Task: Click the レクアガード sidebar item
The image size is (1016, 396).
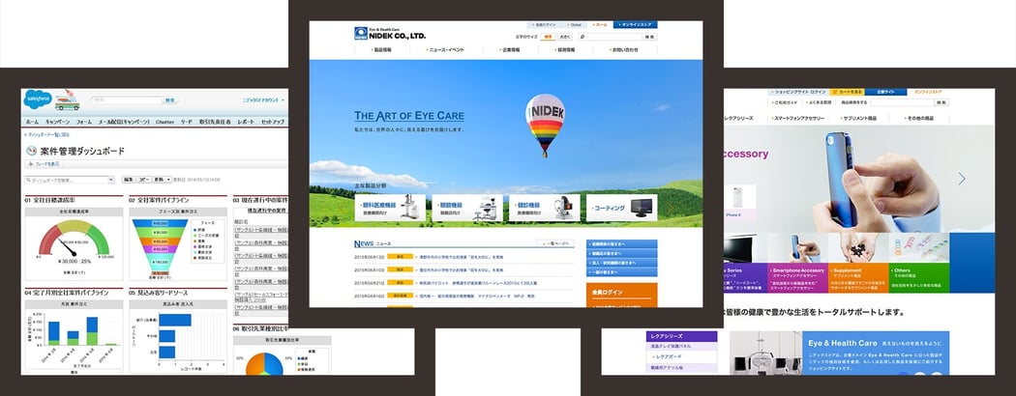Action: click(x=681, y=356)
